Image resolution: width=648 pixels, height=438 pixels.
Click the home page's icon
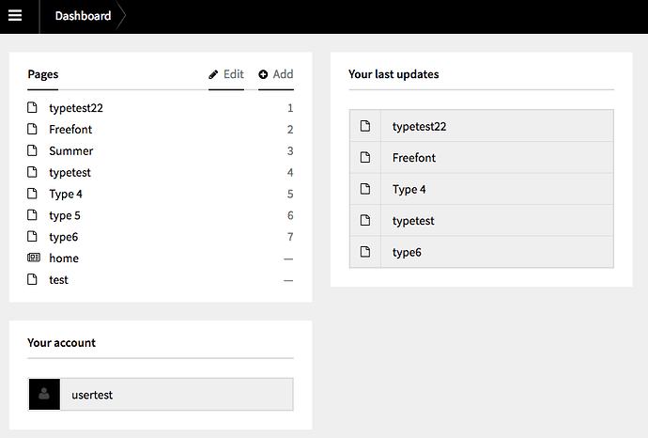34,258
